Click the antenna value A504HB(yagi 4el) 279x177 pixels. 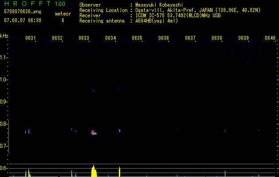click(157, 21)
